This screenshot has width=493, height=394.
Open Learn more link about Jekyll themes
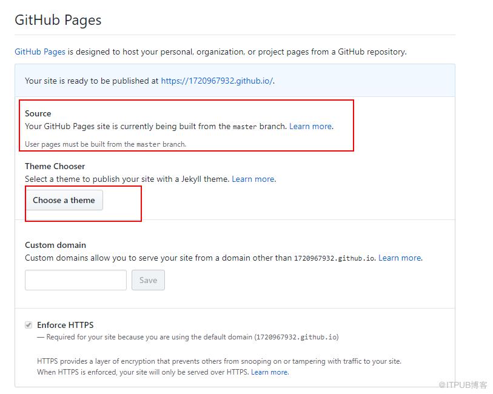coord(253,179)
